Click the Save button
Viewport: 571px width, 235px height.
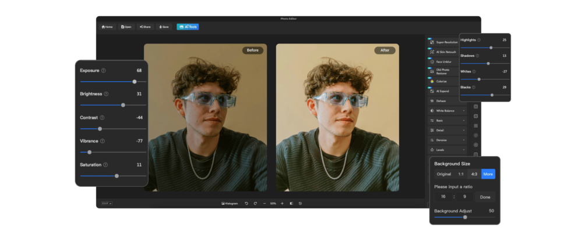[x=163, y=27]
